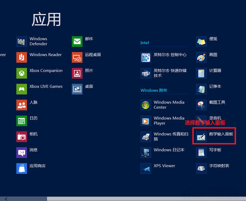Click the "数学输入面板" text label
Screen dimensions: 246x201
pos(221,134)
